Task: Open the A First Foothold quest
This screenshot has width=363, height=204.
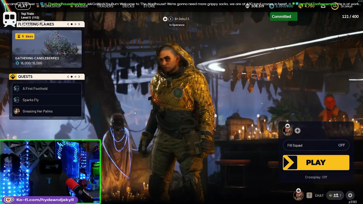Action: click(x=47, y=89)
